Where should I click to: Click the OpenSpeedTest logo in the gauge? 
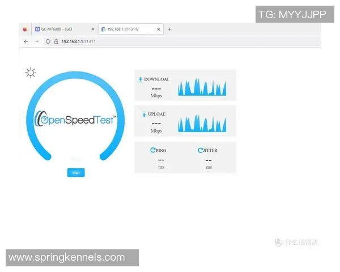click(76, 120)
